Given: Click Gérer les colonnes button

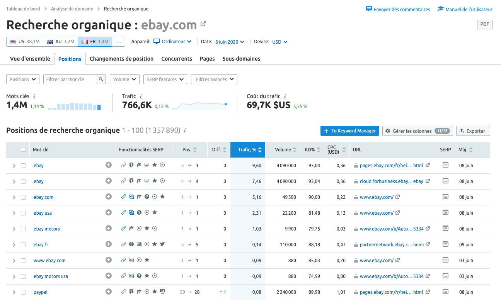Looking at the screenshot, I should pyautogui.click(x=417, y=131).
